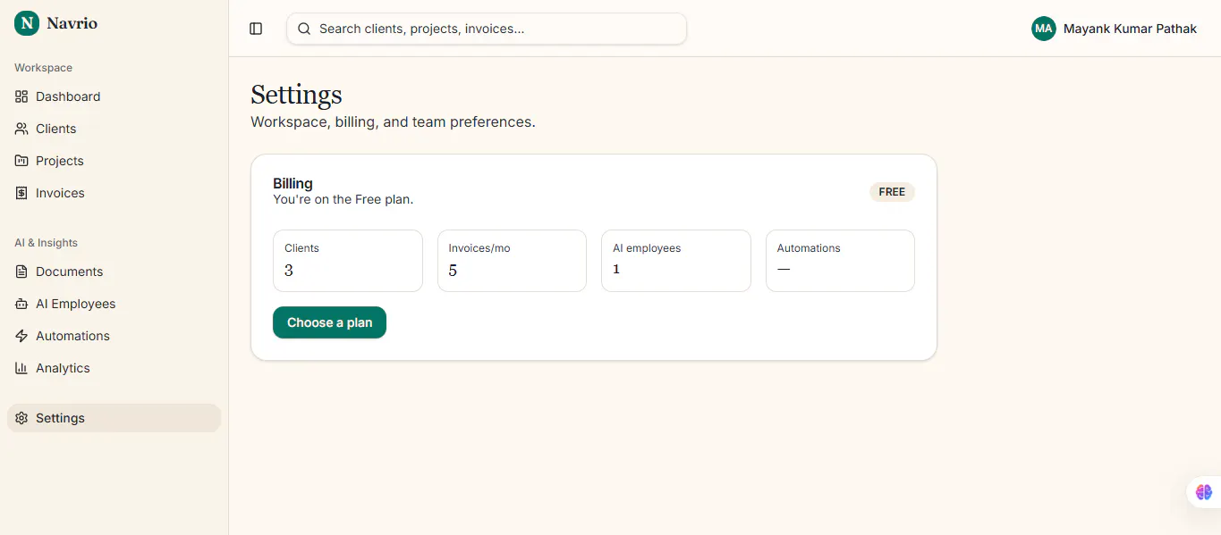1221x535 pixels.
Task: Click "Workspace, billing, and team preferences." subtitle
Action: (393, 121)
